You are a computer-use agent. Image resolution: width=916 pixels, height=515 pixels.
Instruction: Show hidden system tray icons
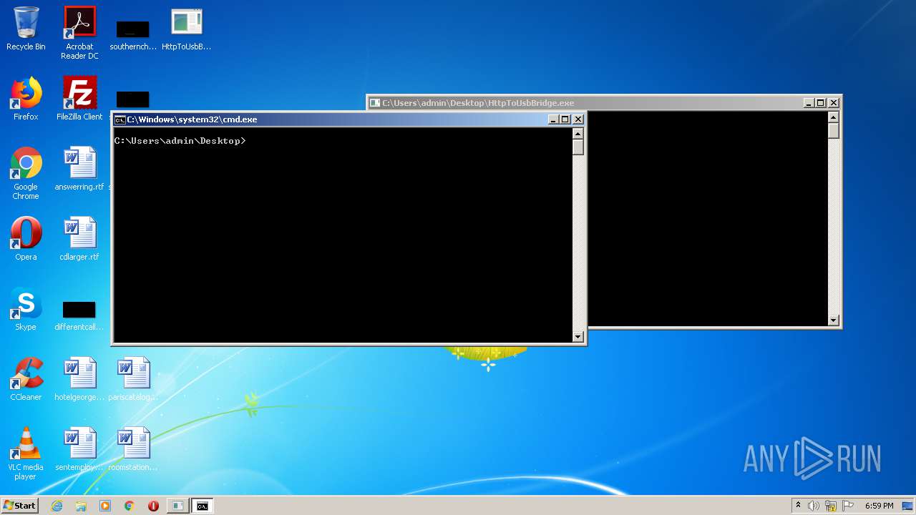click(x=798, y=506)
